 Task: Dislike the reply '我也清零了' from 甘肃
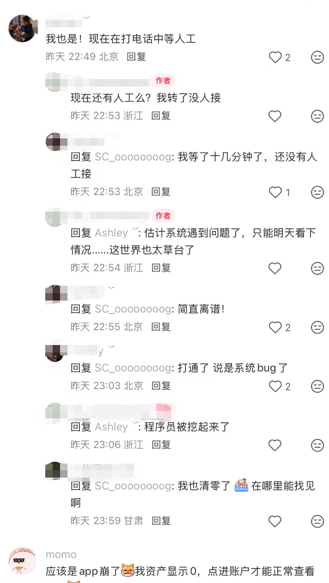click(317, 521)
